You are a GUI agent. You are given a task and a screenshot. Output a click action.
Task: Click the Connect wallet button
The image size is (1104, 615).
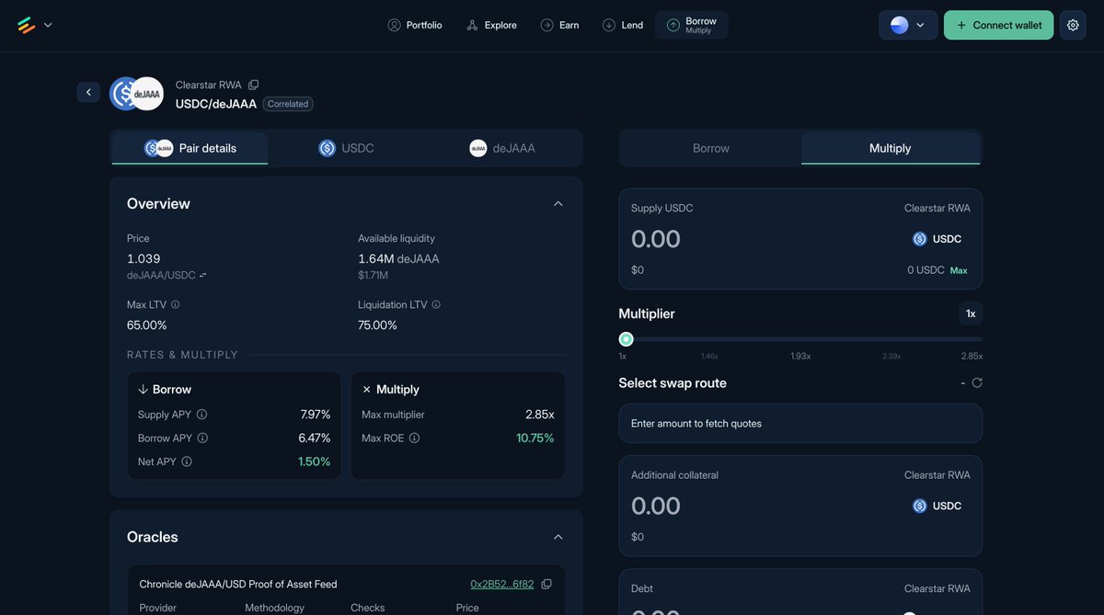click(998, 25)
